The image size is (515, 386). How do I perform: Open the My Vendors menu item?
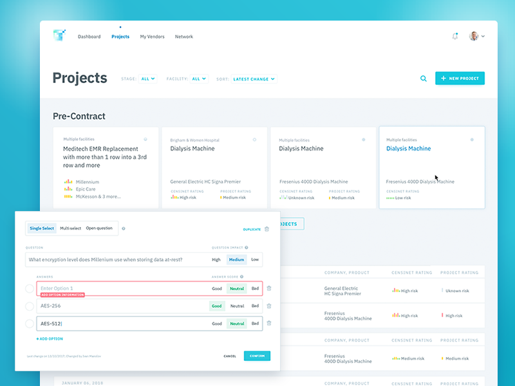(x=153, y=37)
